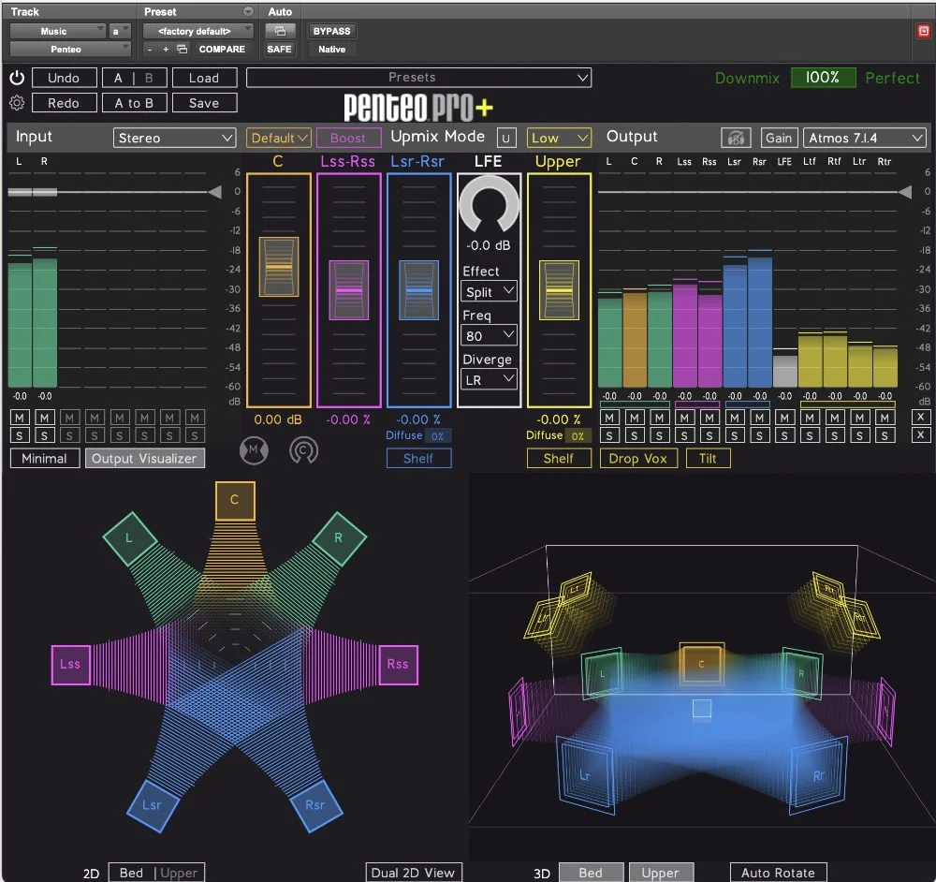The image size is (936, 882).
Task: Expand the Atmos 7.1.4 output dropdown
Action: (x=864, y=138)
